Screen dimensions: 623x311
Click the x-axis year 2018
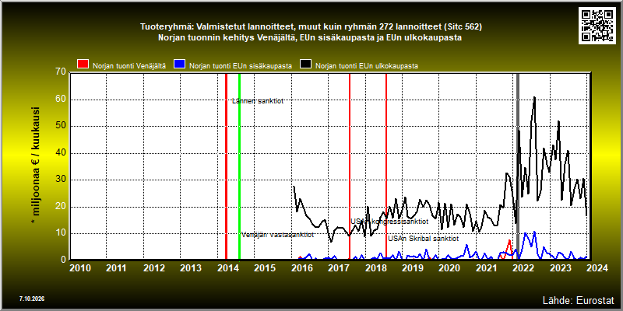[x=375, y=268]
